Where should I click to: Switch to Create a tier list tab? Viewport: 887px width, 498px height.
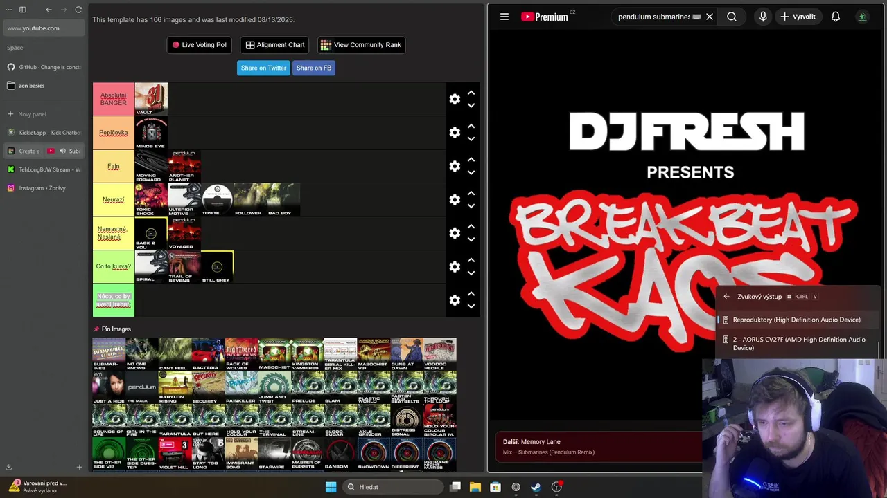[24, 151]
